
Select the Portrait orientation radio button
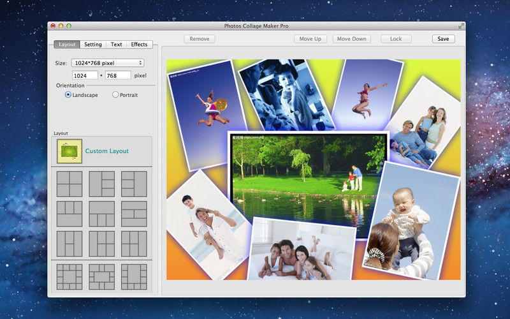tap(115, 94)
